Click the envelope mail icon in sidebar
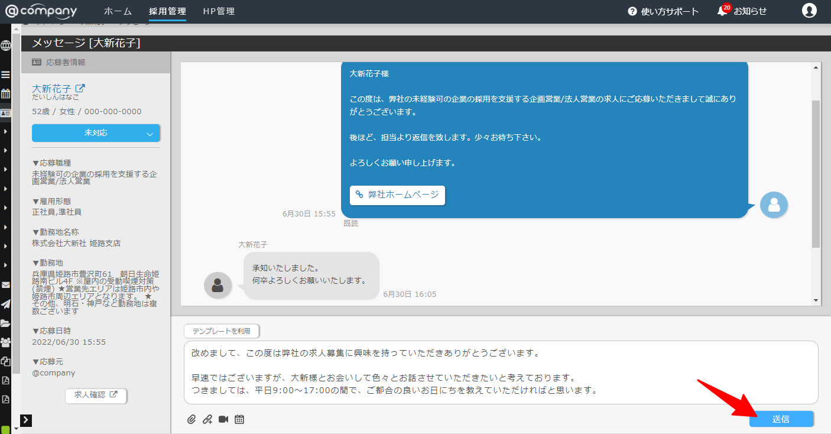The height and width of the screenshot is (434, 831). click(6, 284)
